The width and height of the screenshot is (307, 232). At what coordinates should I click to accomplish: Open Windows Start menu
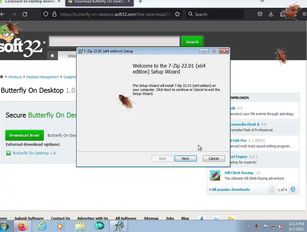coord(4,226)
